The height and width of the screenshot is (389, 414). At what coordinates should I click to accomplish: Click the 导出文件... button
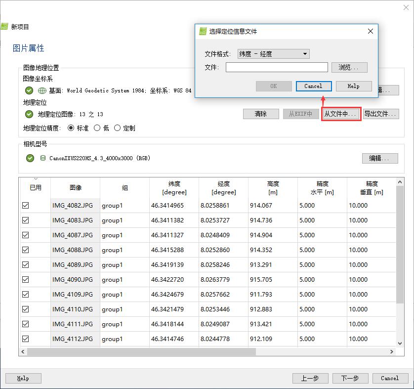click(381, 114)
